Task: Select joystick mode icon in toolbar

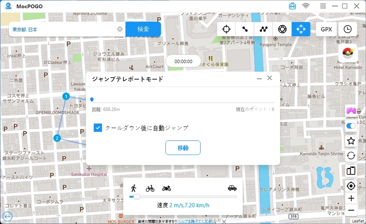Action: pyautogui.click(x=282, y=29)
